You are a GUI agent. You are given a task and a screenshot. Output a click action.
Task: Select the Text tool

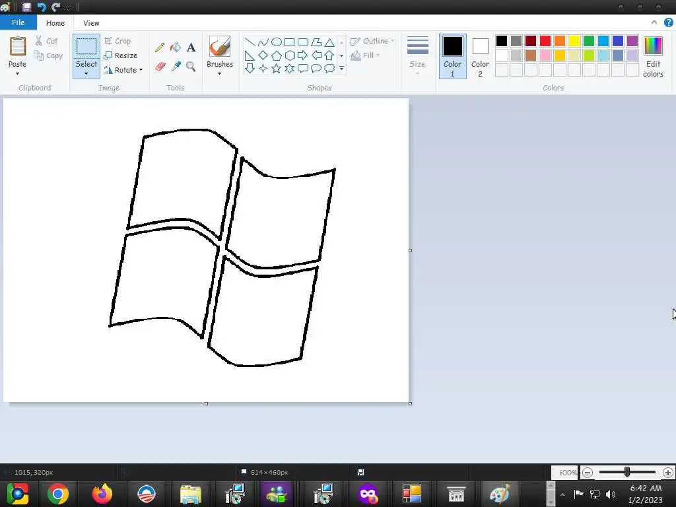[191, 47]
